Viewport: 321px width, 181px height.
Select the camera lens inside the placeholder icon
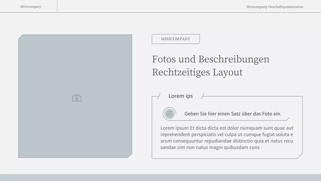tap(77, 98)
